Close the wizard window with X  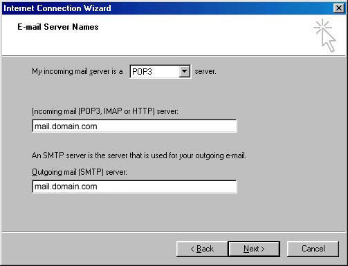coord(339,8)
